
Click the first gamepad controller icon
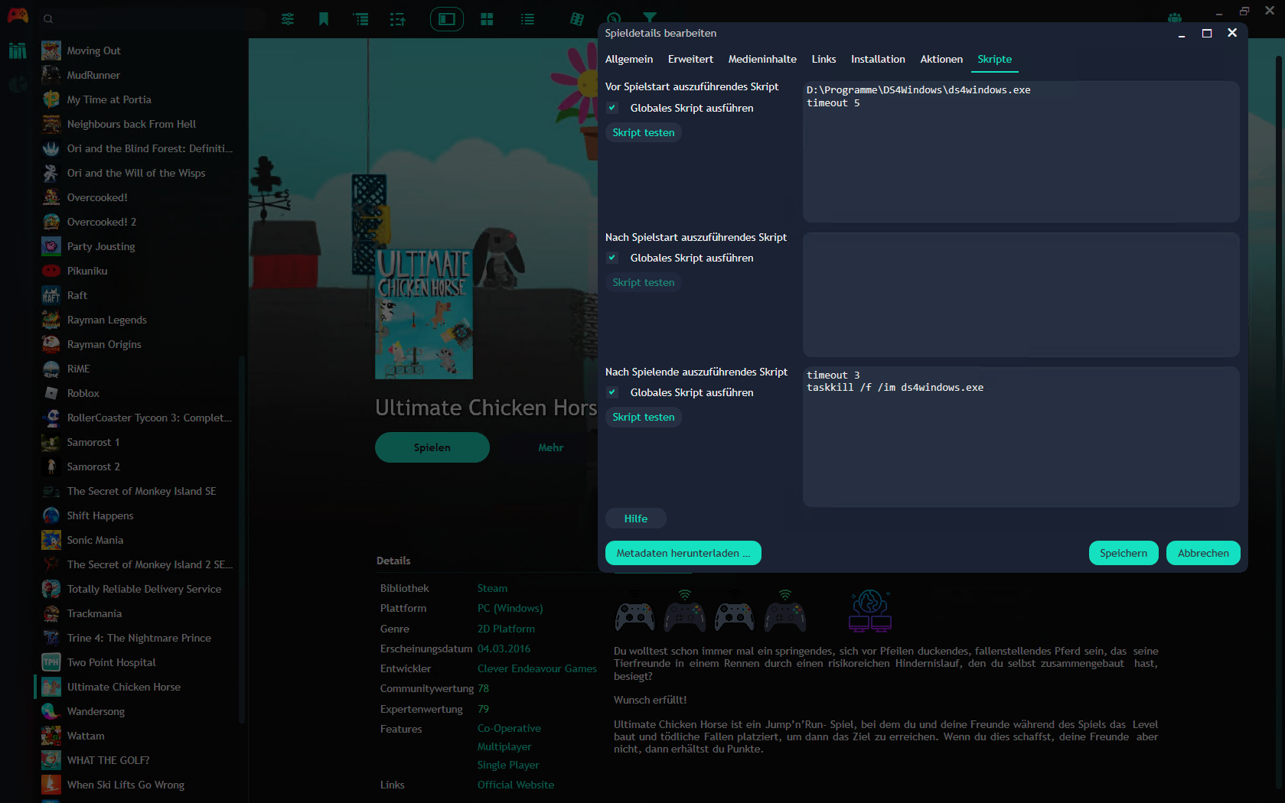635,615
